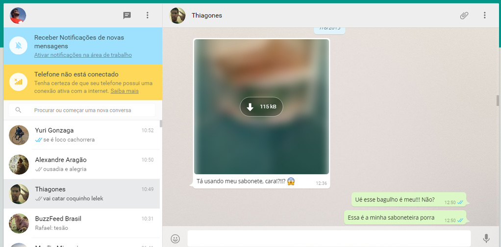Click Alexandre Aragão's avatar
Screen dimensions: 501x247
(19, 164)
